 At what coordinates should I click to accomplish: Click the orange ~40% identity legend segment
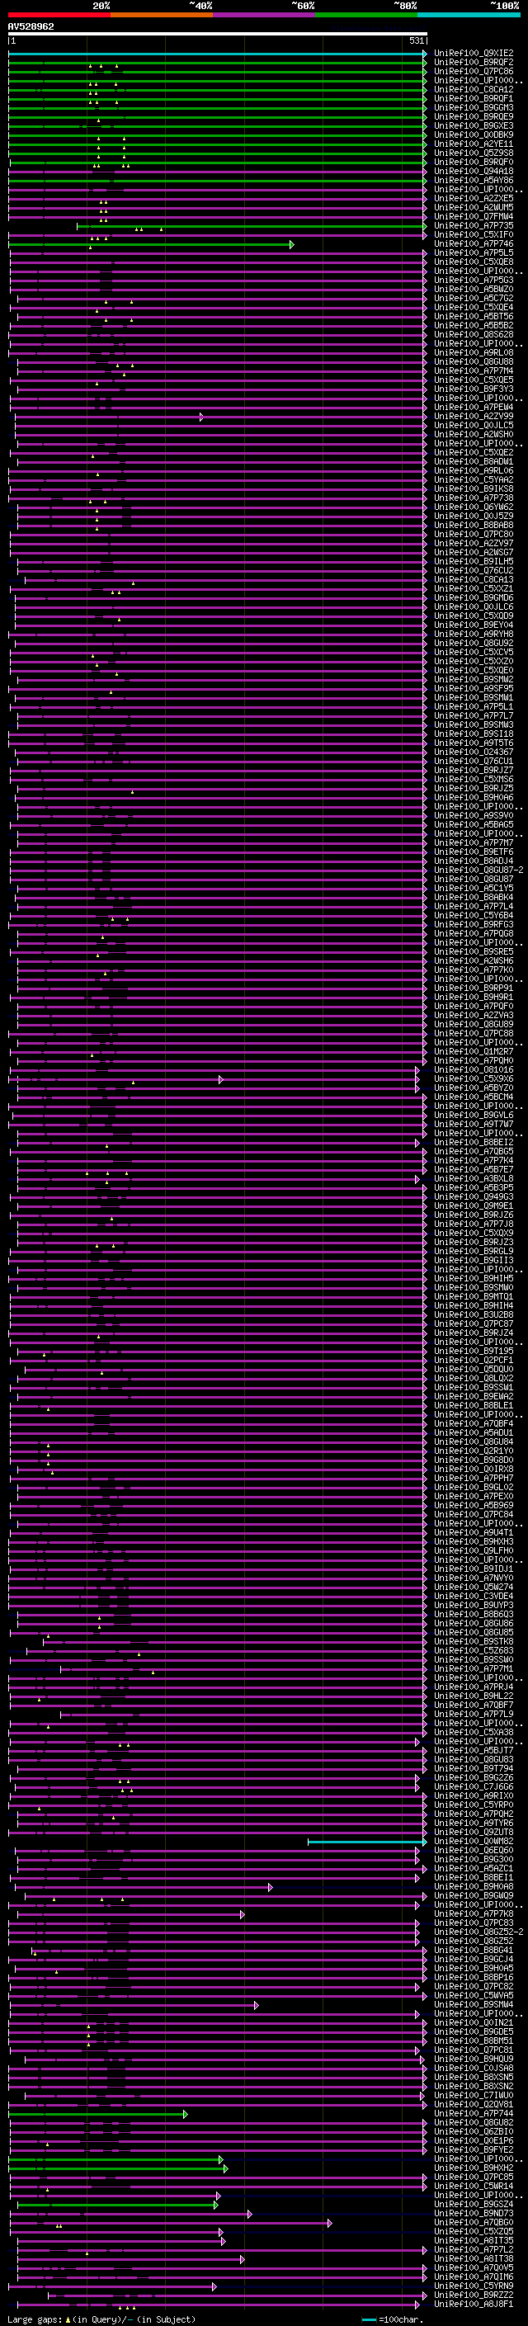coord(162,15)
